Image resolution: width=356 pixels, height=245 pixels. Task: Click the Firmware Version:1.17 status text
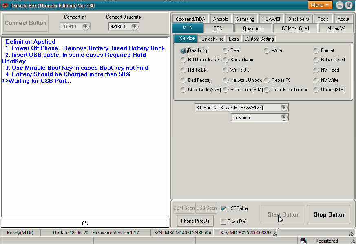pos(115,233)
